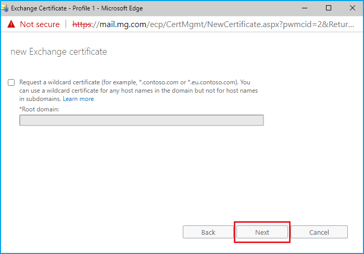Open the Learn more link
The width and height of the screenshot is (364, 254).
(x=78, y=99)
